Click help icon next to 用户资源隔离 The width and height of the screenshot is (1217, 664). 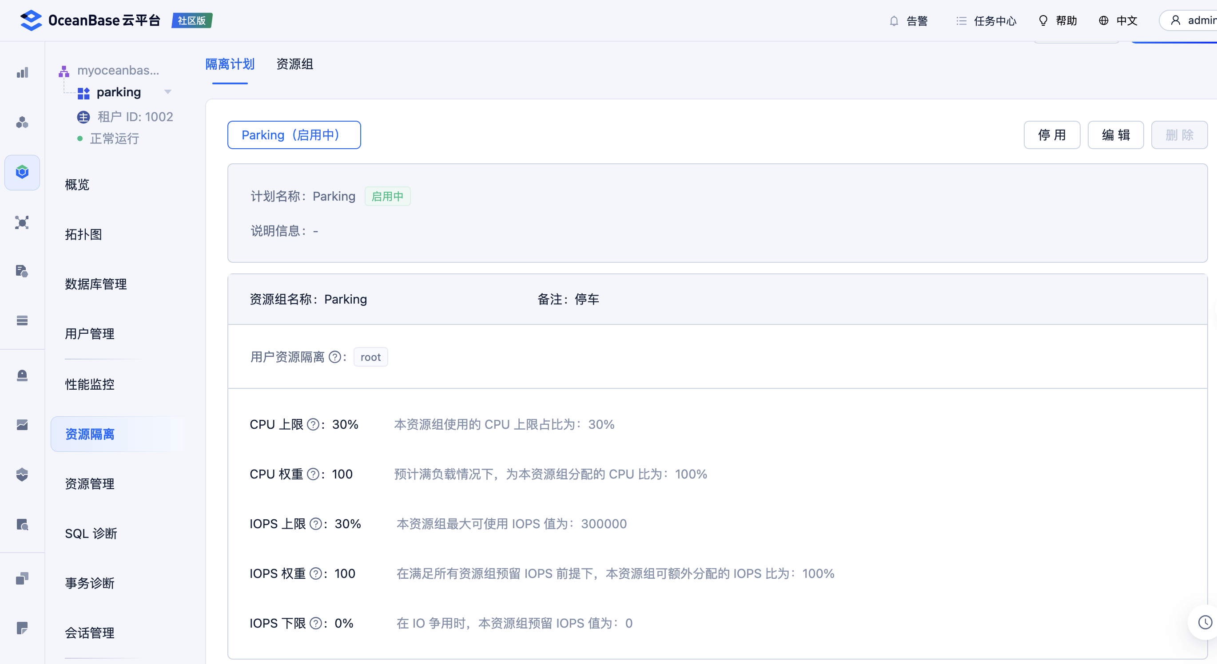point(334,357)
